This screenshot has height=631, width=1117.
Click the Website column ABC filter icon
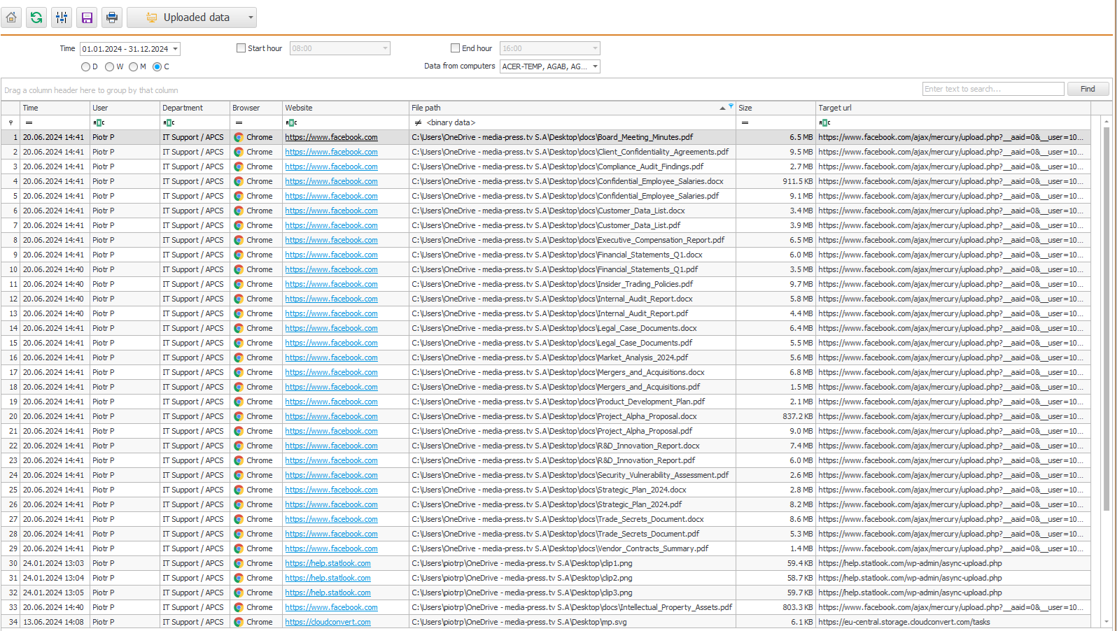[x=292, y=122]
